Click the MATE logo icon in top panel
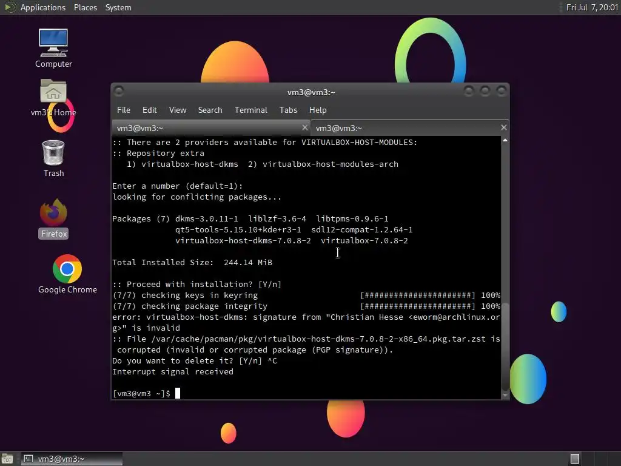The image size is (621, 466). pyautogui.click(x=10, y=7)
